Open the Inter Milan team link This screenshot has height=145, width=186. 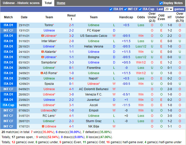click(x=48, y=41)
